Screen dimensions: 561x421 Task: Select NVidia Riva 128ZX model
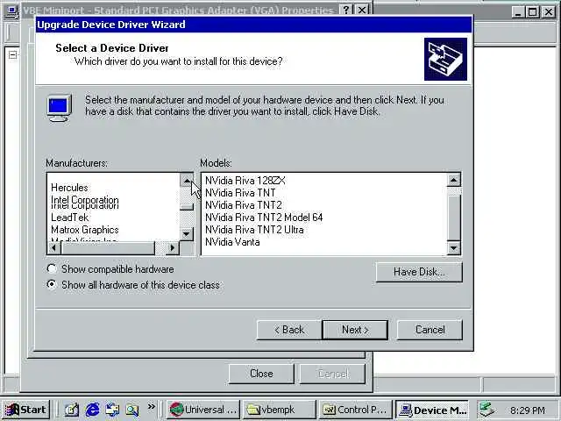pyautogui.click(x=245, y=181)
